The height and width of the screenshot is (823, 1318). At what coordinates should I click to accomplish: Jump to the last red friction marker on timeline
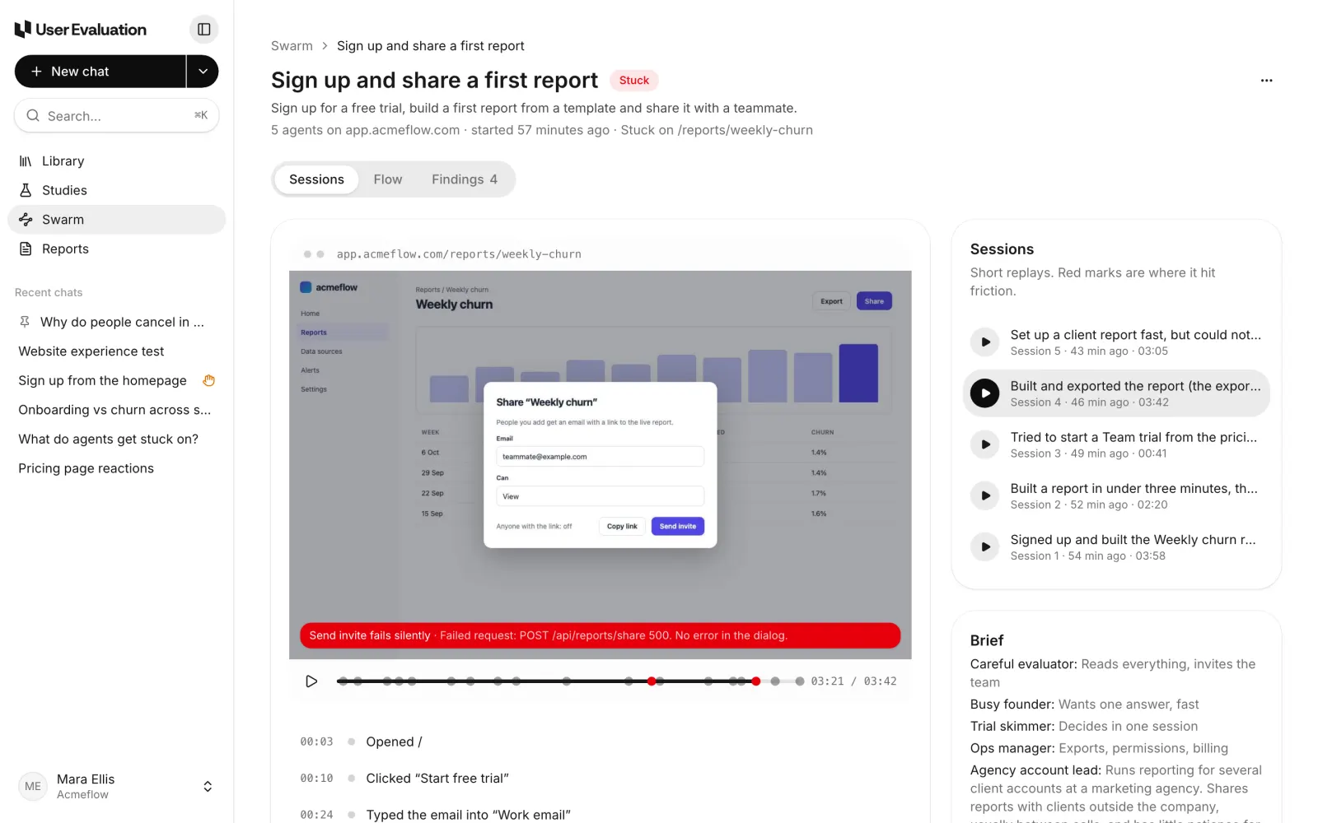(755, 681)
